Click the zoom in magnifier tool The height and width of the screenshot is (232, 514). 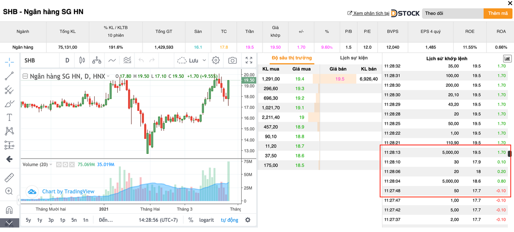click(x=9, y=191)
